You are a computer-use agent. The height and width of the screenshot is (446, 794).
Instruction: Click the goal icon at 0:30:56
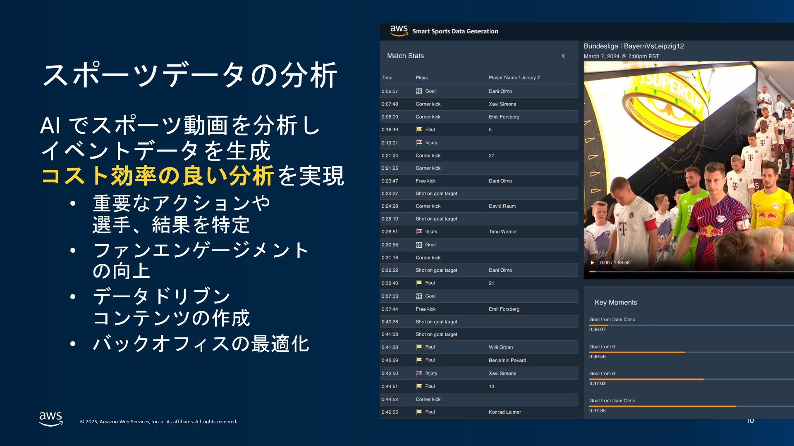pos(419,245)
